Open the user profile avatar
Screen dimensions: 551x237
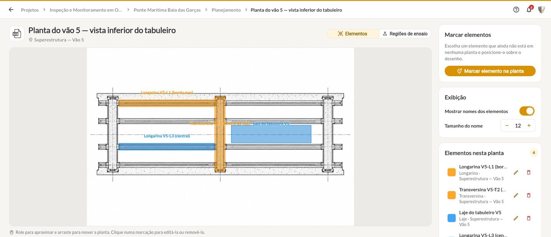pyautogui.click(x=541, y=10)
